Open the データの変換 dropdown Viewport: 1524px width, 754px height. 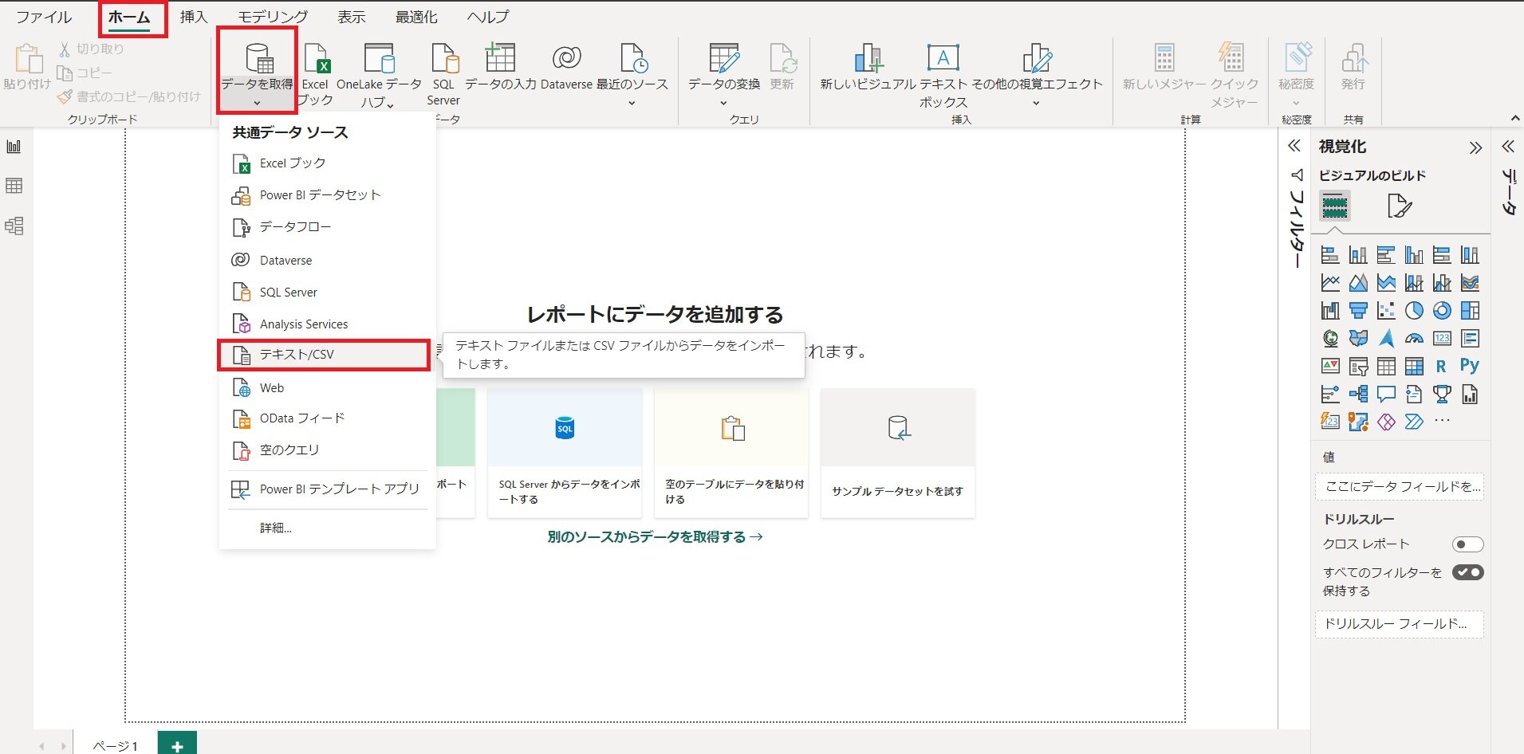pos(724,75)
